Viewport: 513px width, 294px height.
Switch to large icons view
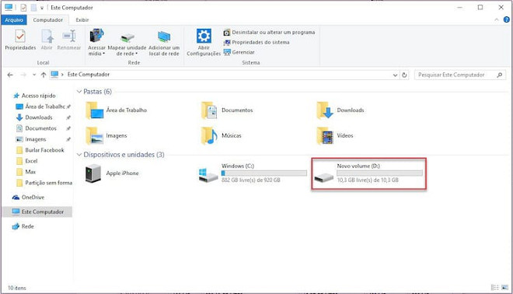[504, 288]
